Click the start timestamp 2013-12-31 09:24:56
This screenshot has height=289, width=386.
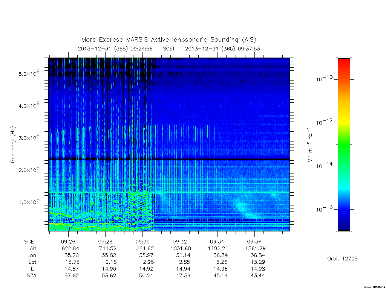(x=115, y=49)
